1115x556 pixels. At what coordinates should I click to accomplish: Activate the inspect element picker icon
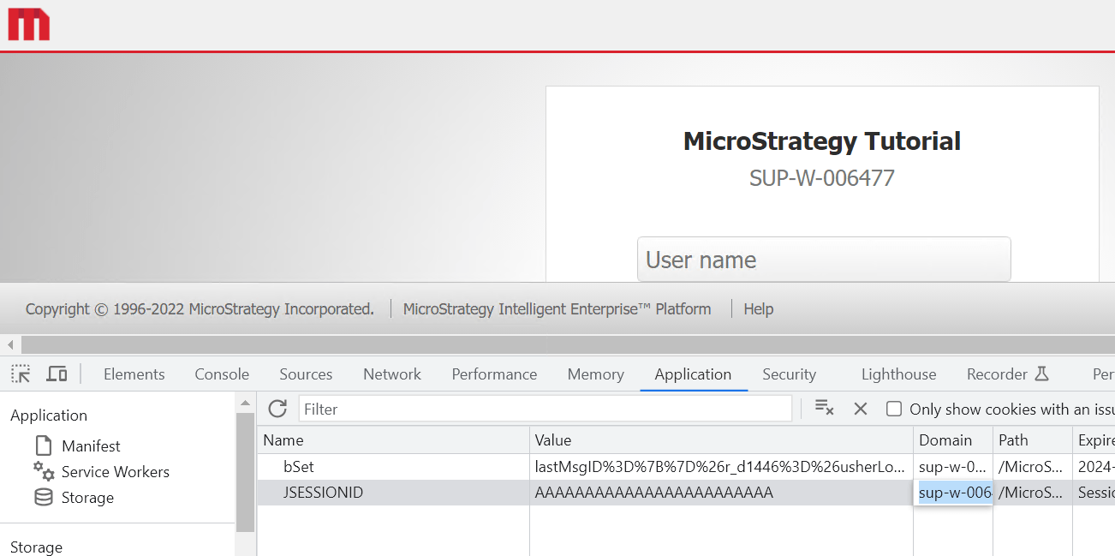point(21,374)
